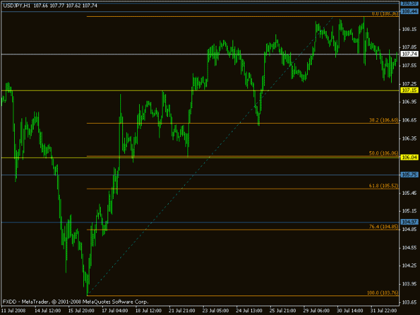Screen dimensions: 420x315
Task: Click the 15 Jul 20:00 time label
Action: [x=81, y=311]
